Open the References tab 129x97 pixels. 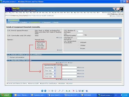click(x=13, y=22)
